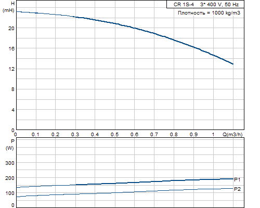Click the H (mH) axis label
Screen dimensions: 260x208
click(x=8, y=7)
